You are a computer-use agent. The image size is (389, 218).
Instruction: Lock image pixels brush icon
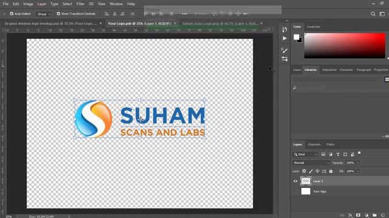click(x=311, y=171)
